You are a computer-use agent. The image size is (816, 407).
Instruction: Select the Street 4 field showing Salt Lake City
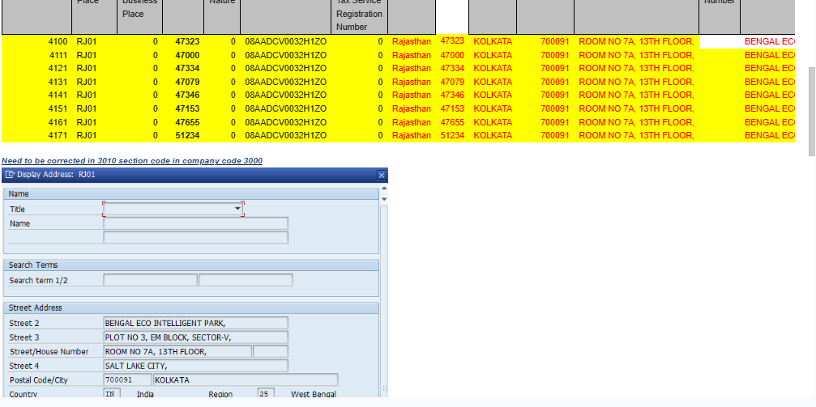[x=195, y=366]
